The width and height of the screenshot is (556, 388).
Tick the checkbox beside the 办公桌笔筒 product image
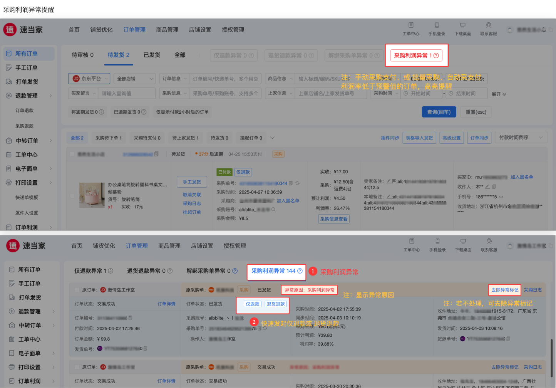[x=72, y=195]
